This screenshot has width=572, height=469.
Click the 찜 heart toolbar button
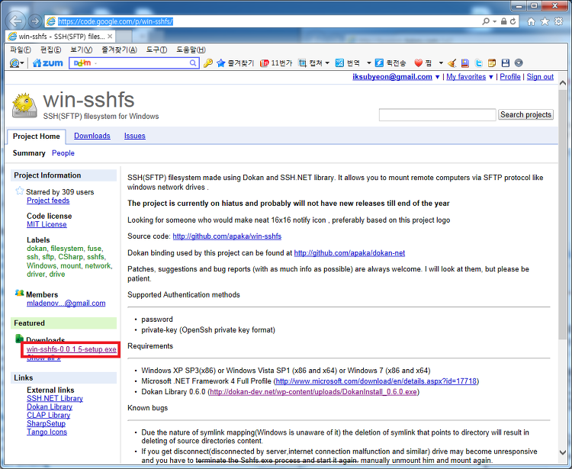tap(423, 63)
